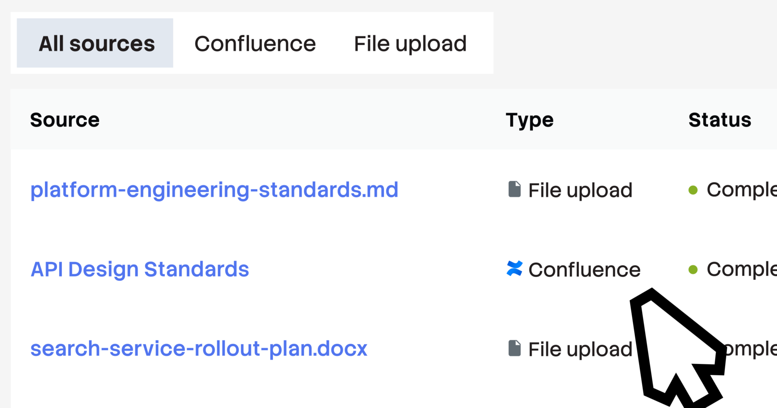Click green status dot for API Design Standards

pyautogui.click(x=693, y=270)
